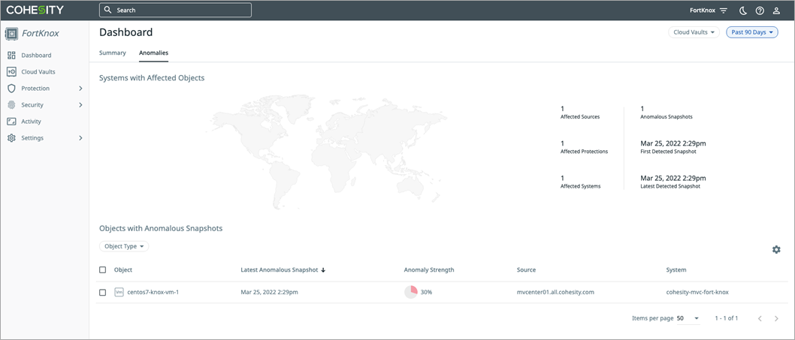Open the help question mark icon
The image size is (795, 340).
coord(760,11)
